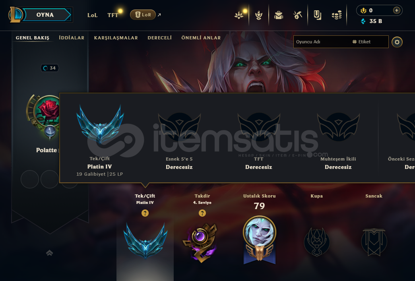The width and height of the screenshot is (415, 281).
Task: Open the Loot crafting icon in top bar
Action: point(298,15)
